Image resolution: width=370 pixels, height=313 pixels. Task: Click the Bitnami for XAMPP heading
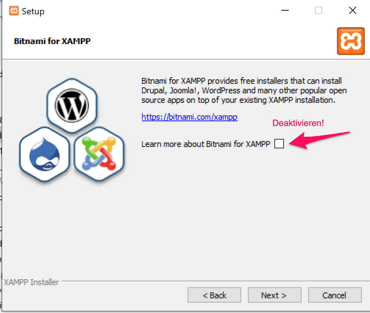pyautogui.click(x=52, y=41)
